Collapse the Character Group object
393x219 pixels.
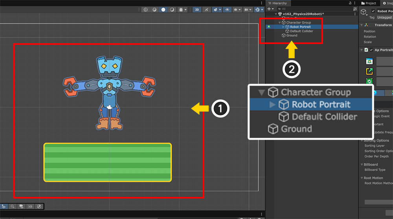point(279,22)
